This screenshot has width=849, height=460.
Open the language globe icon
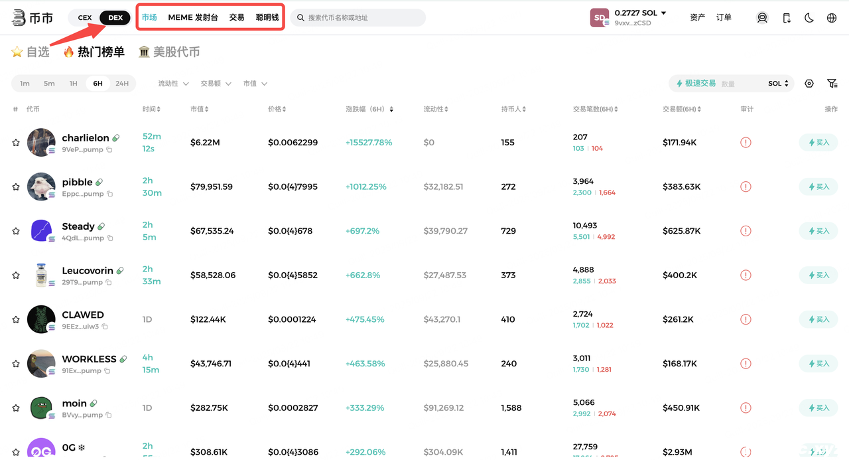832,18
